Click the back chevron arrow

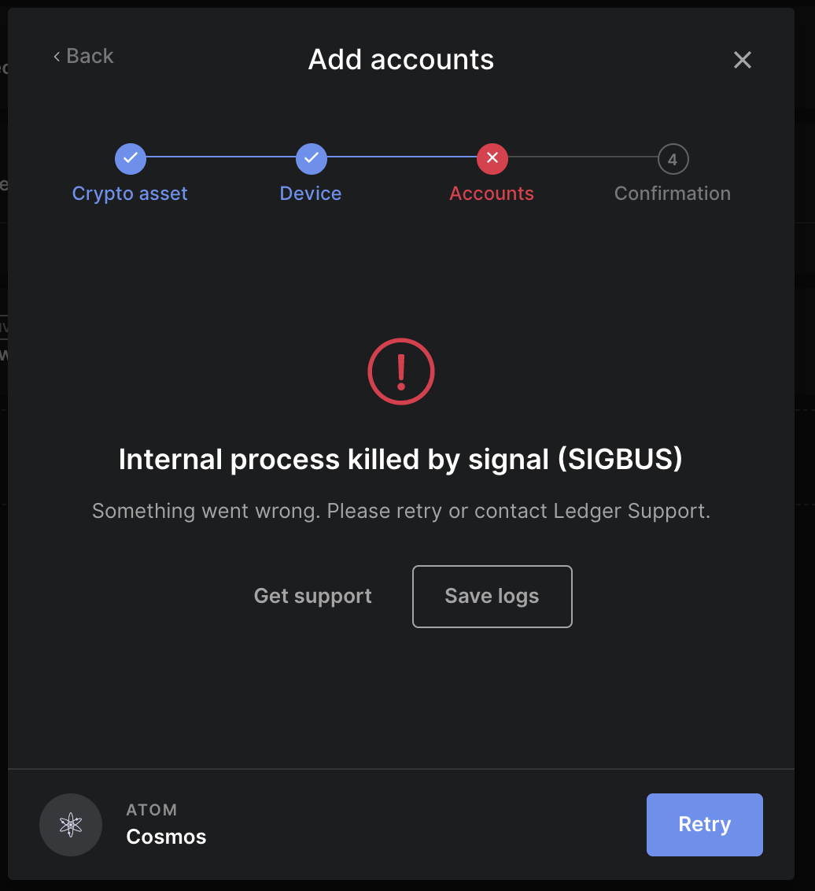(55, 56)
